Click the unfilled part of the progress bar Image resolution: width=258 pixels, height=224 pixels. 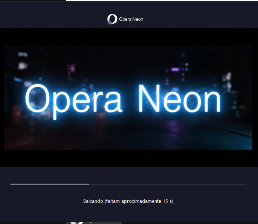click(168, 184)
